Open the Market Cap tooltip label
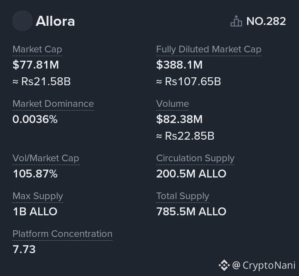Image resolution: width=299 pixels, height=276 pixels. [37, 49]
